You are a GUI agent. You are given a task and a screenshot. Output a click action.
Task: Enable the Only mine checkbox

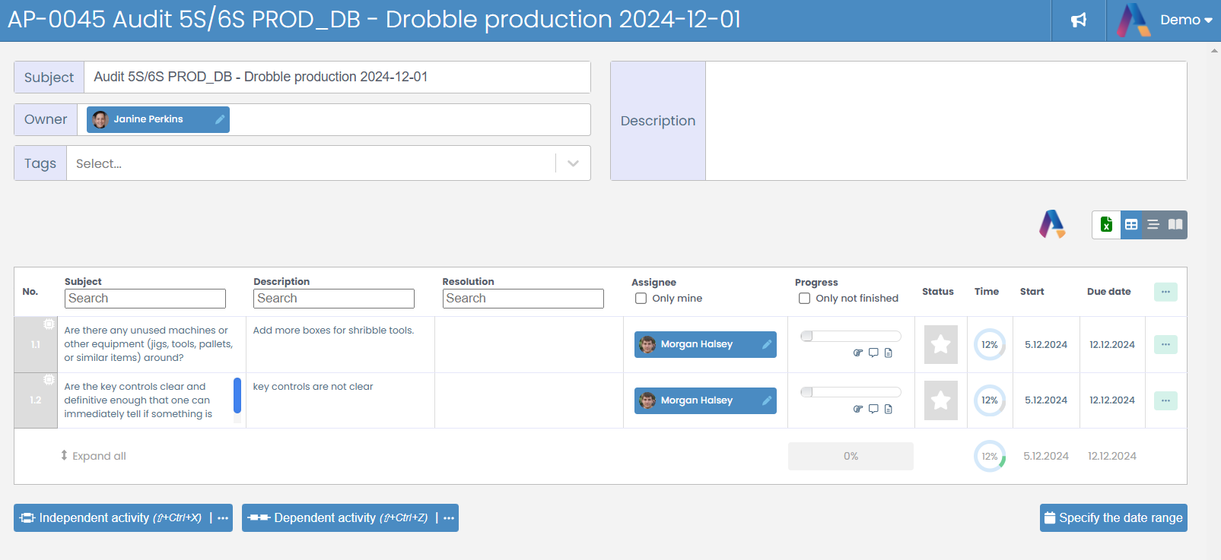(x=641, y=299)
